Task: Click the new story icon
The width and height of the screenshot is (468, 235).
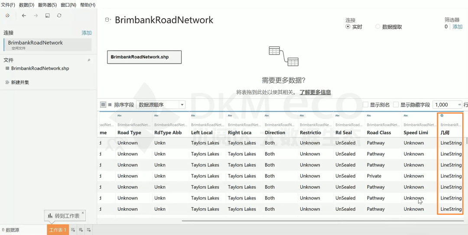Action: (88, 230)
